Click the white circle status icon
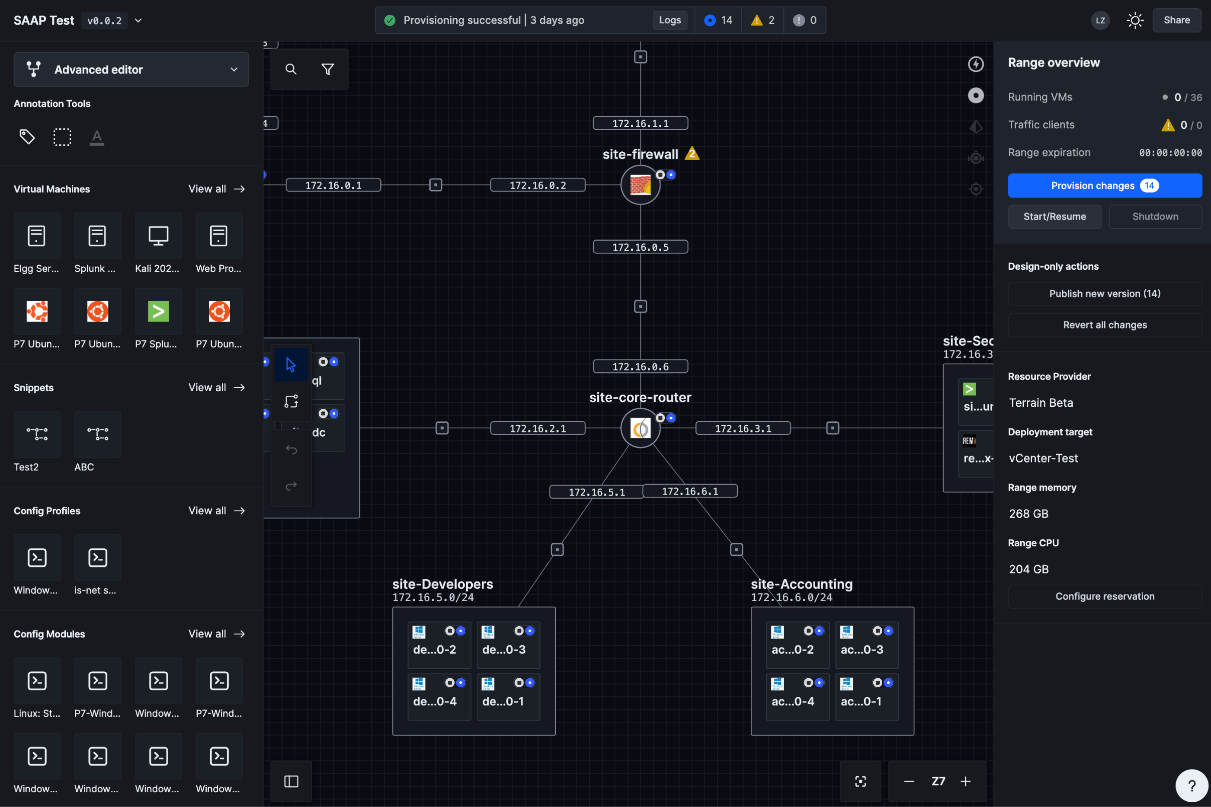Image resolution: width=1211 pixels, height=807 pixels. pyautogui.click(x=976, y=96)
